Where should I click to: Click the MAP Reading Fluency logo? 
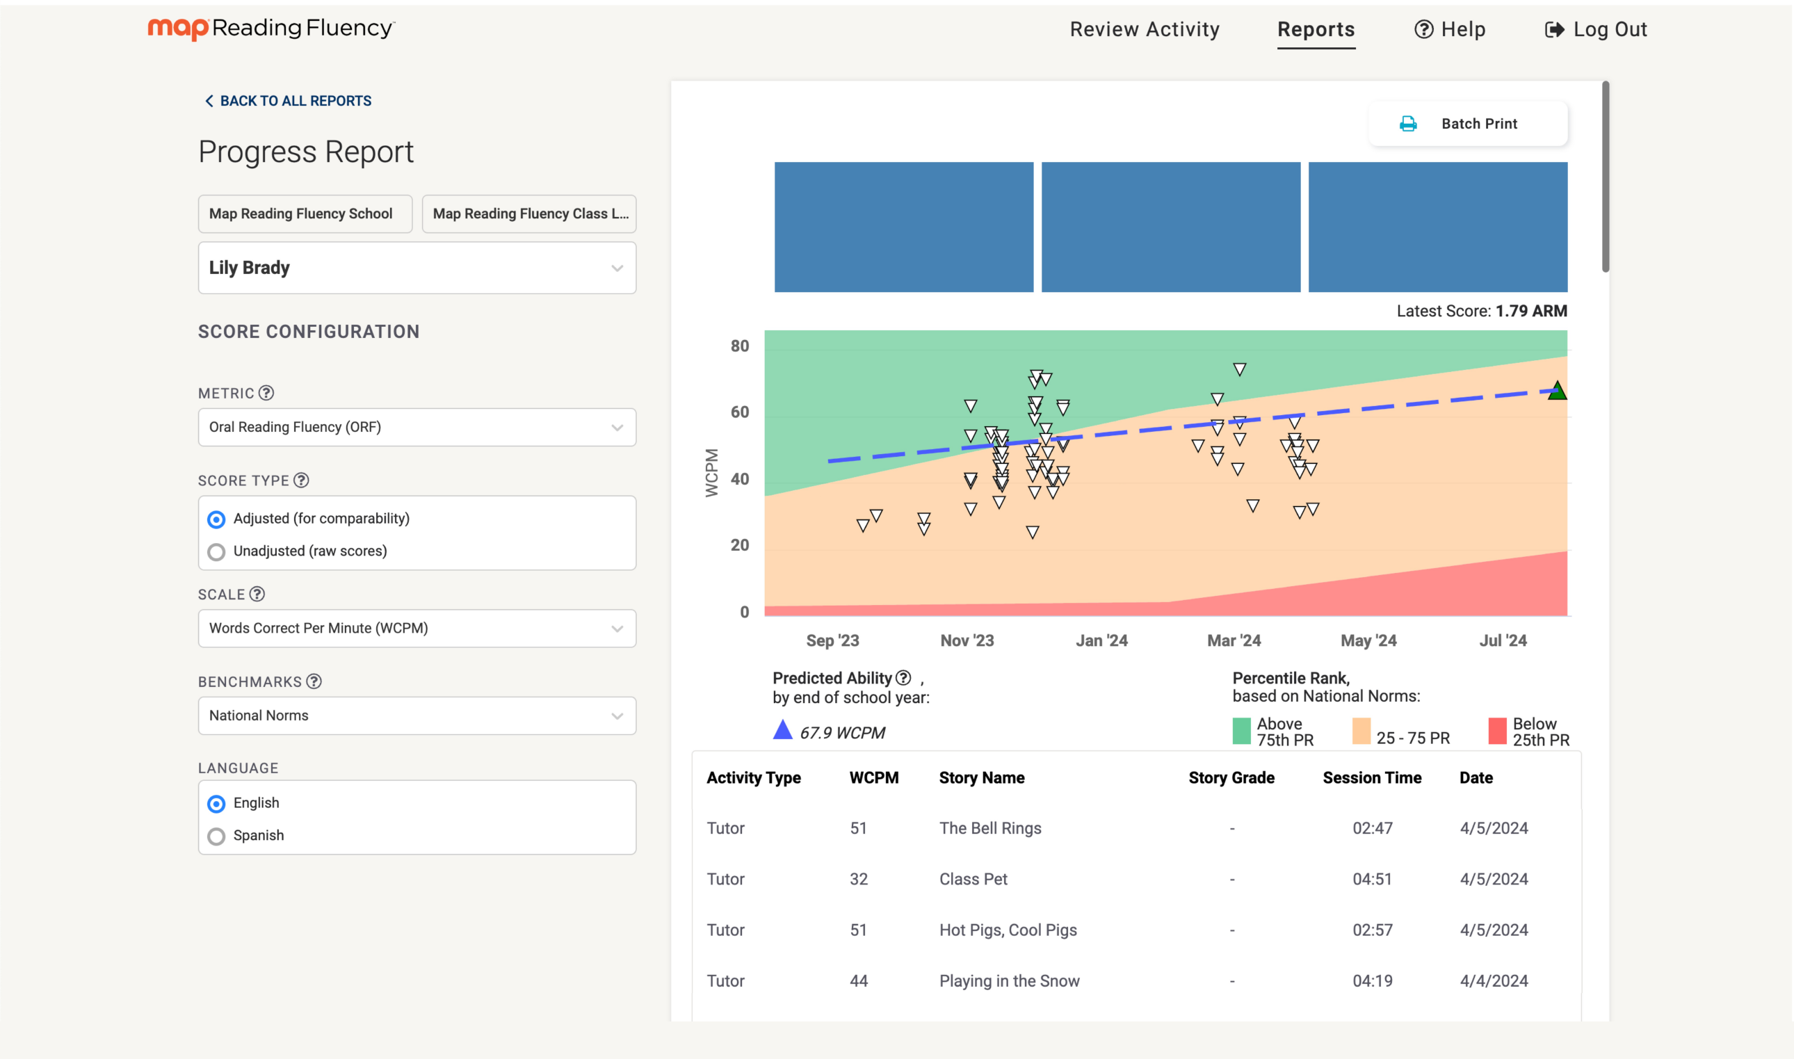pyautogui.click(x=271, y=29)
